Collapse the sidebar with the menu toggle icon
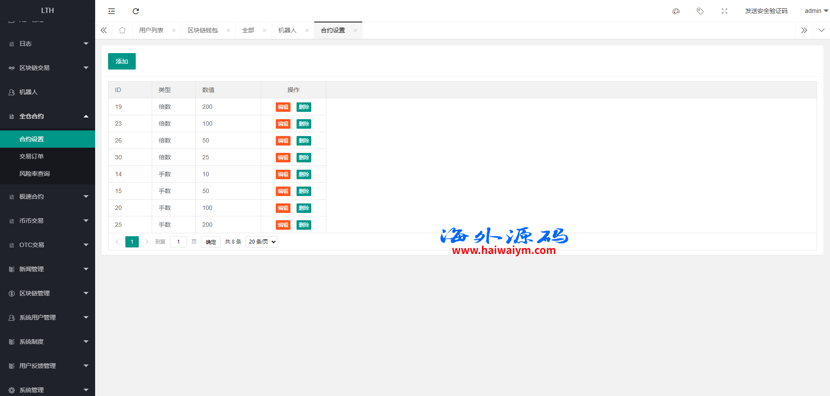The width and height of the screenshot is (830, 396). pos(112,11)
